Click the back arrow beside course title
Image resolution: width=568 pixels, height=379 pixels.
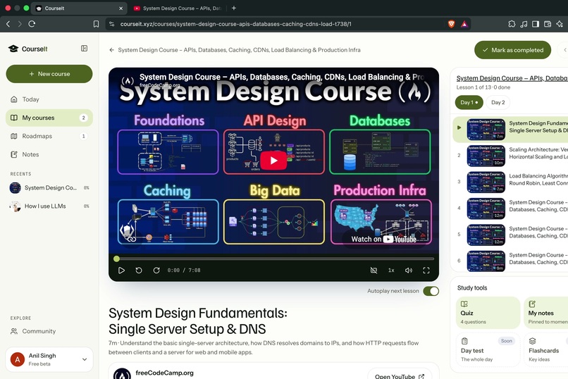tap(111, 50)
